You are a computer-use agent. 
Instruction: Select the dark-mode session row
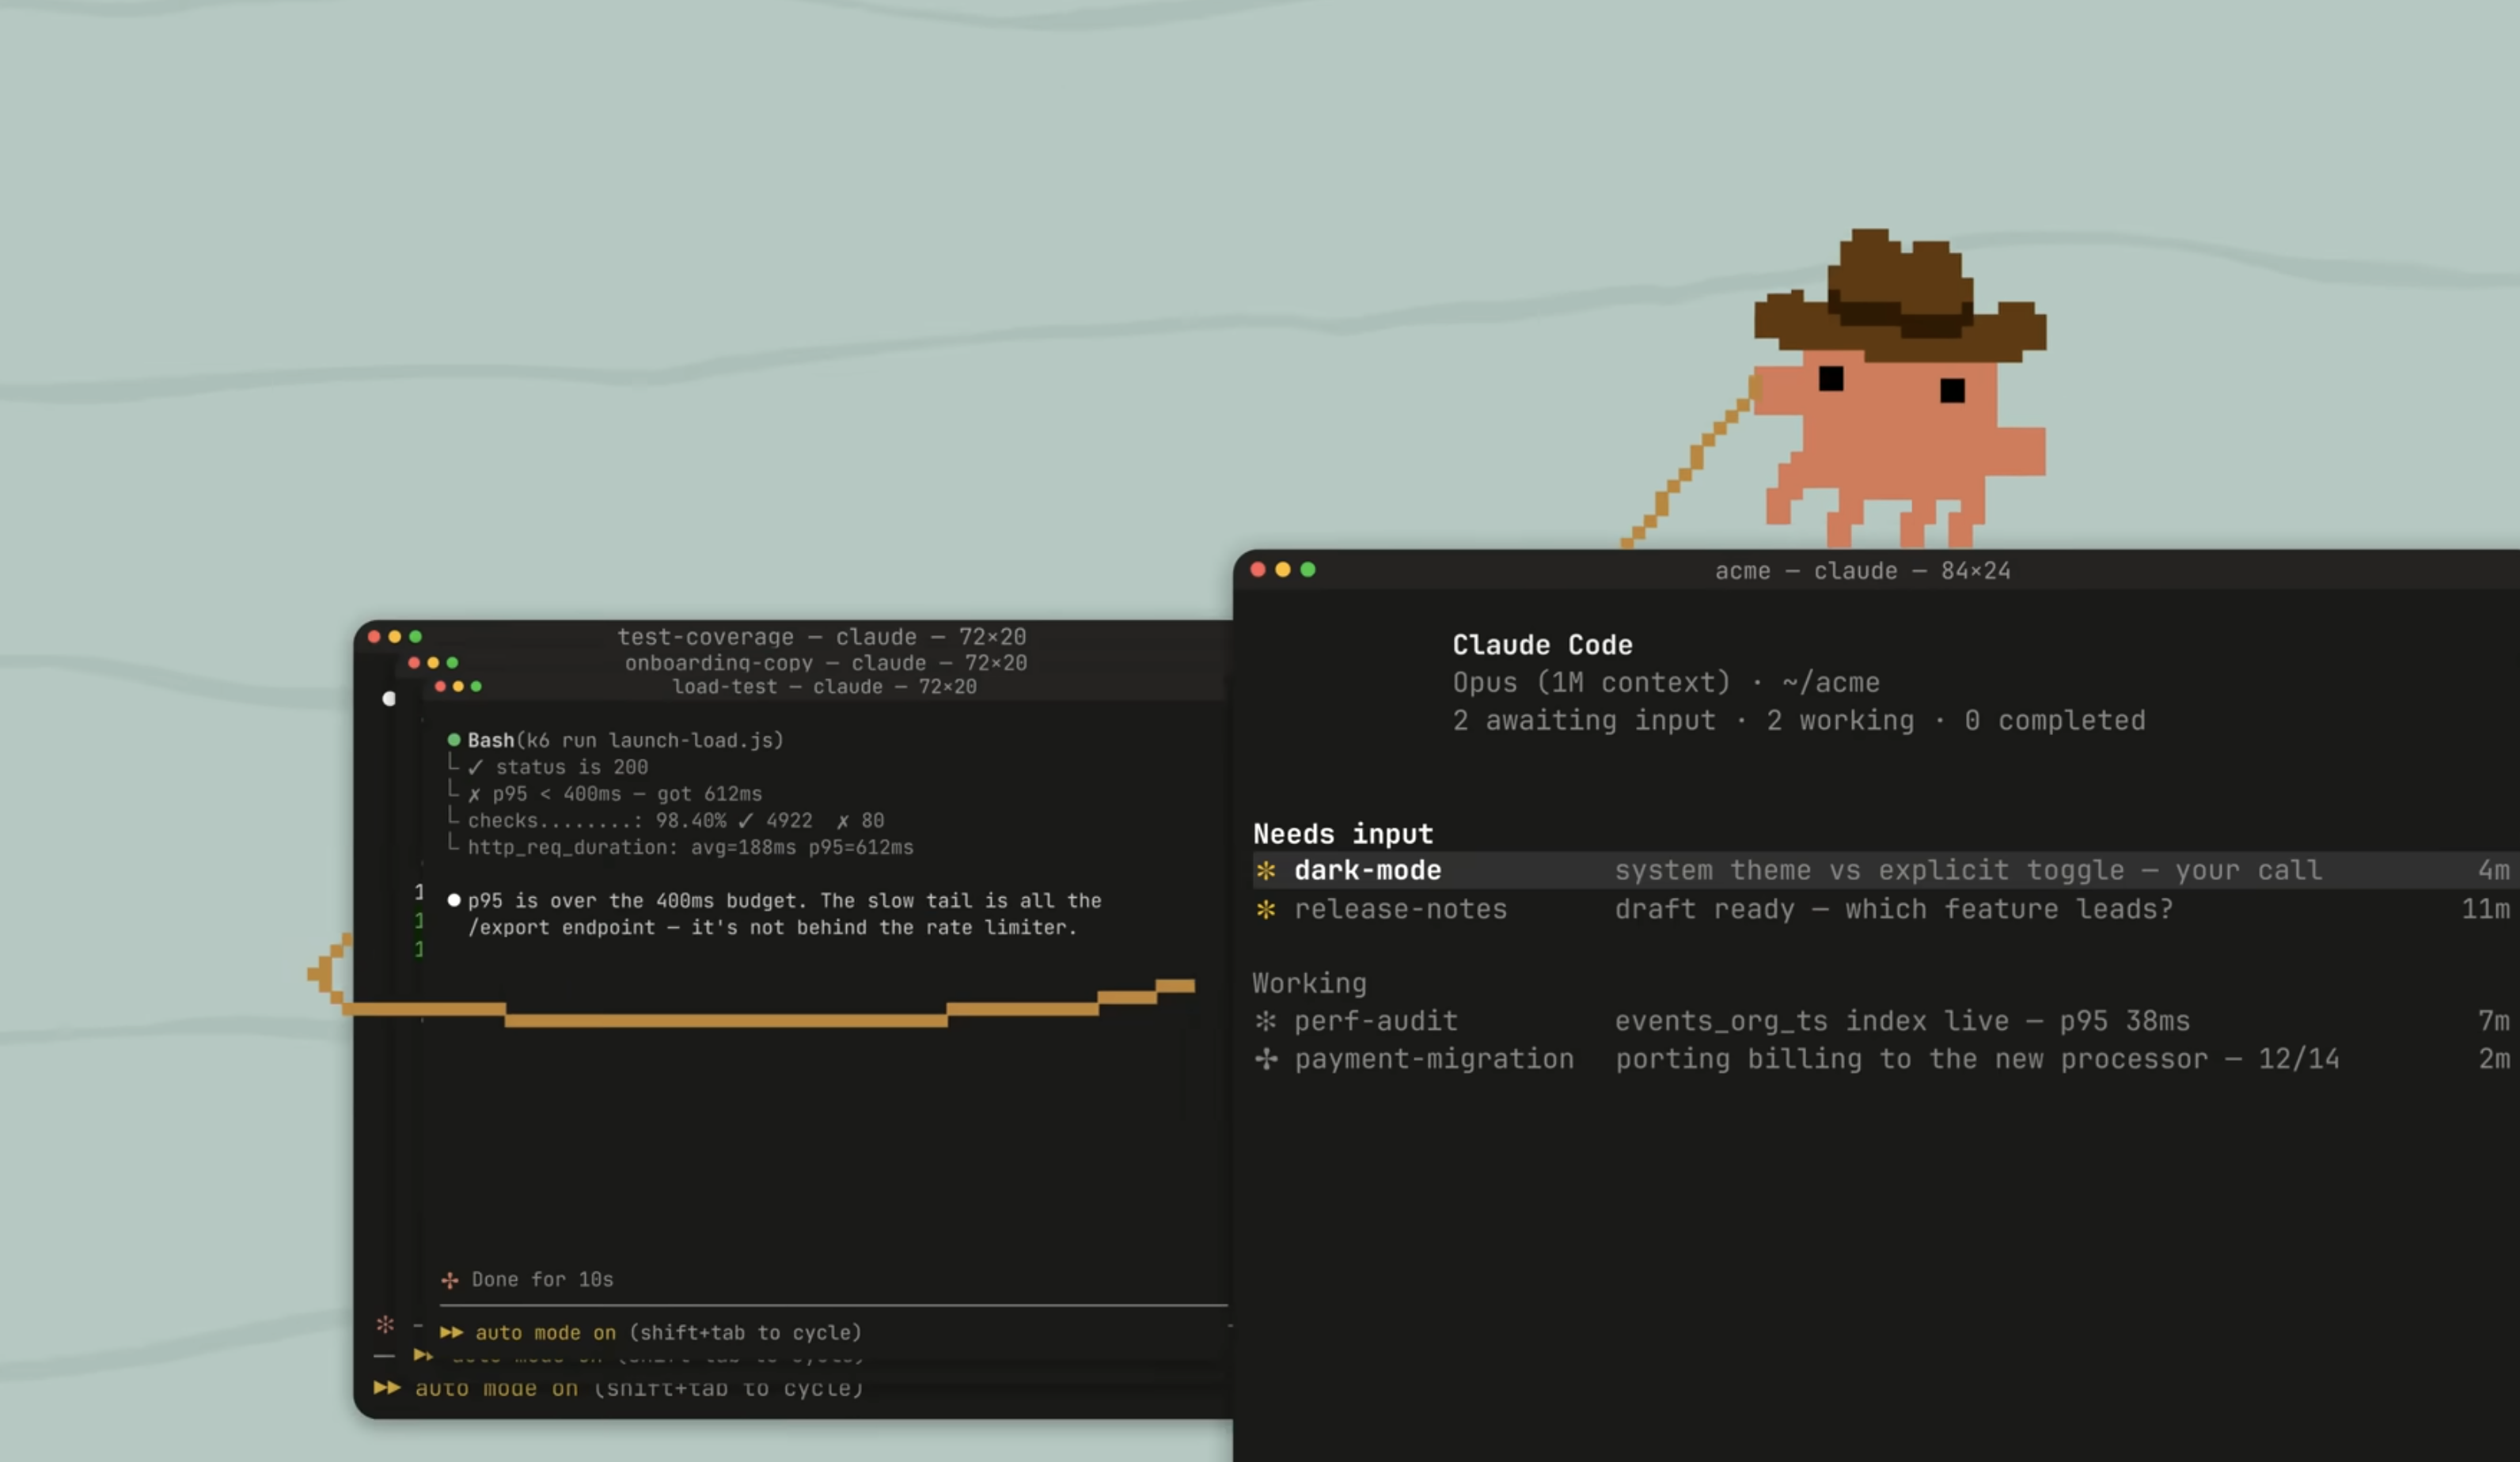[1885, 870]
